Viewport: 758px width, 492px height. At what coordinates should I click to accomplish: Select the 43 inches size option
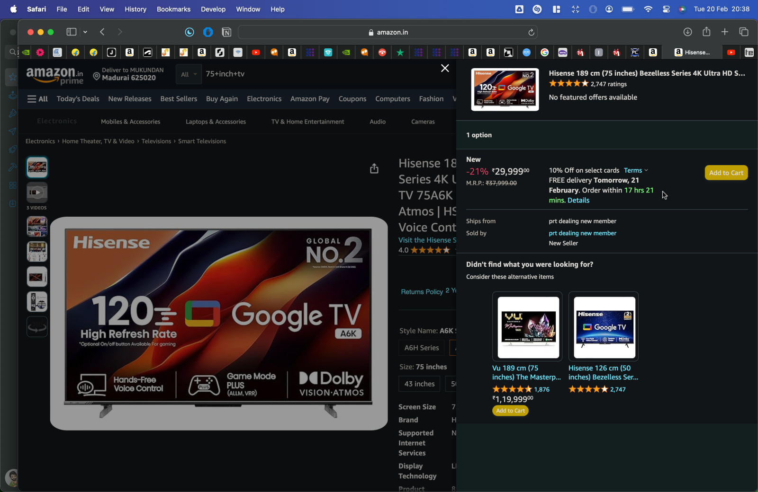coord(419,384)
